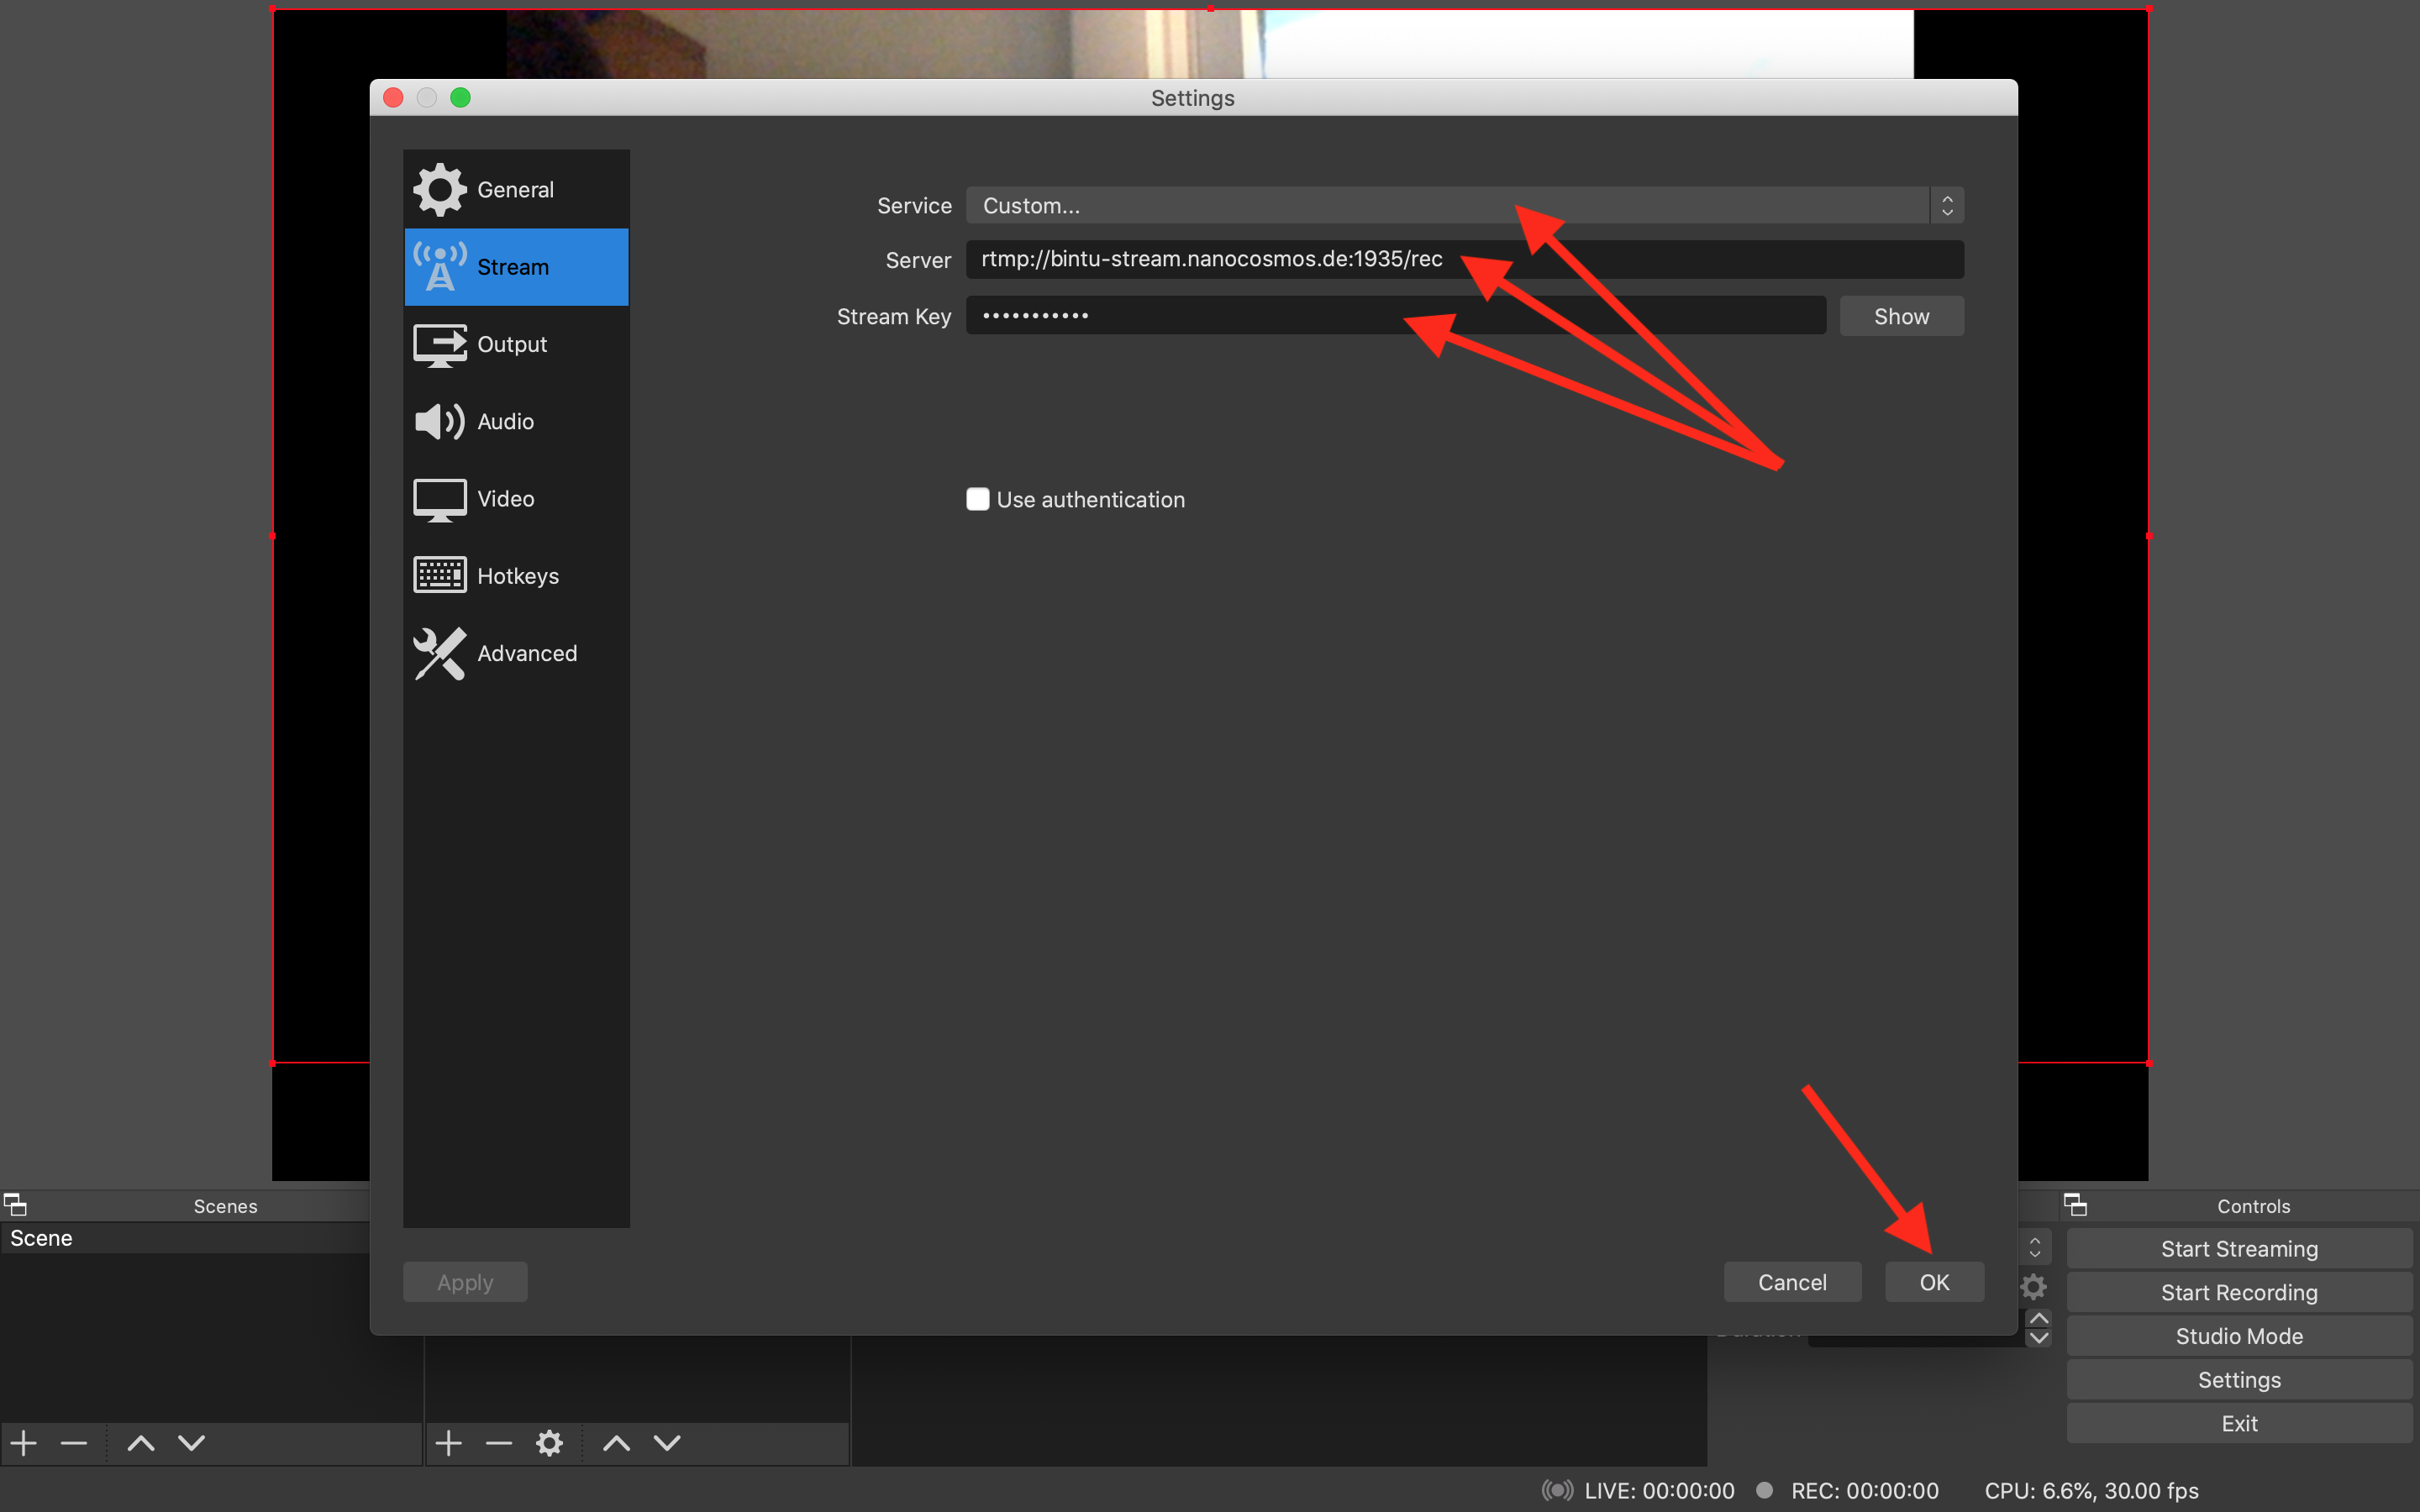Remove the selected scene with minus icon
The width and height of the screenshot is (2420, 1512).
(73, 1442)
